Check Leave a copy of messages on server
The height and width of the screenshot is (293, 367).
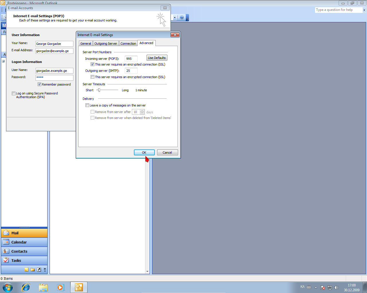click(x=87, y=105)
